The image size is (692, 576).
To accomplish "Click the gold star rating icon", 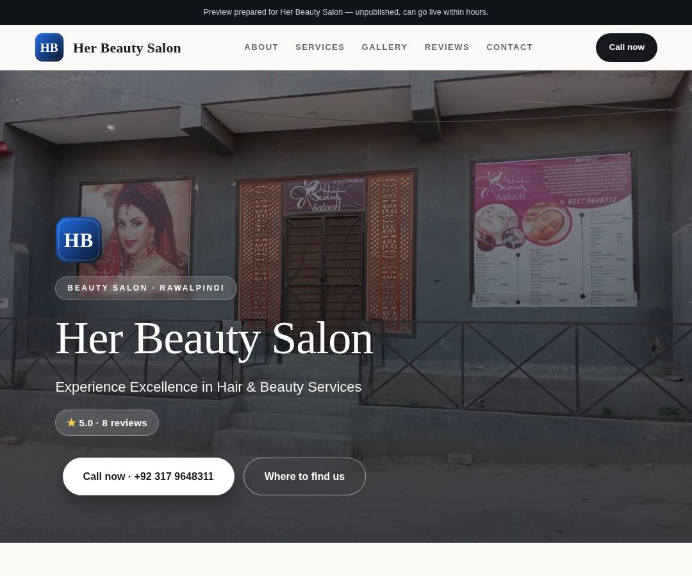I will coord(72,422).
